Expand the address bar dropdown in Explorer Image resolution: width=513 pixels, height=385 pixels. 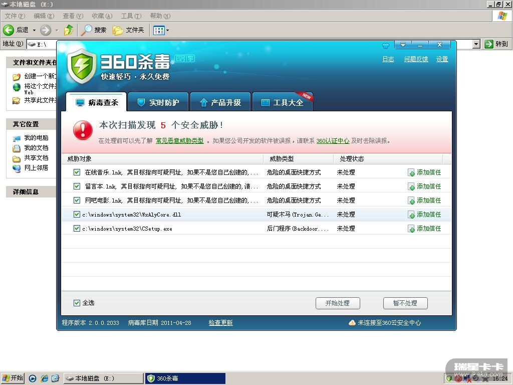coord(476,44)
